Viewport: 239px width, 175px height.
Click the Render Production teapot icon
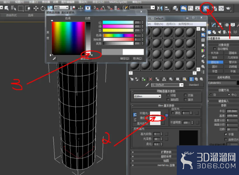coord(228,8)
